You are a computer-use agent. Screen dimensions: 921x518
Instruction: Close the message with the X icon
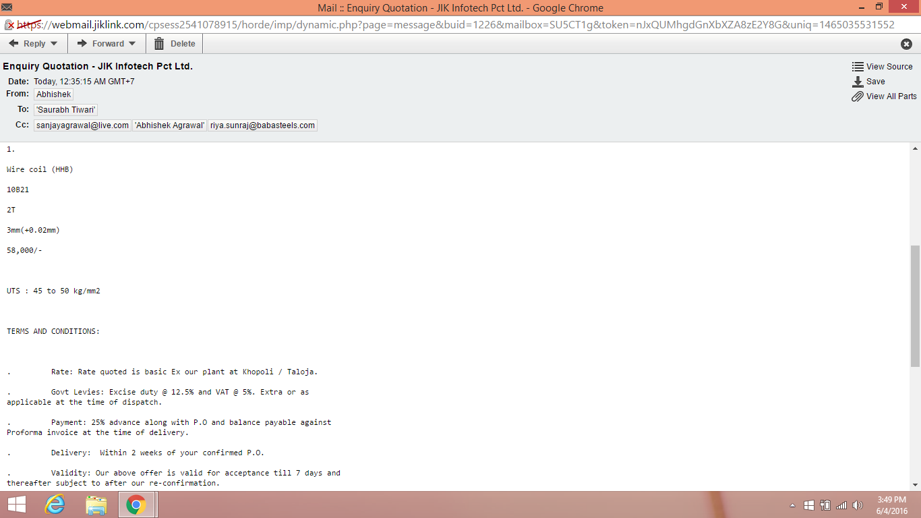[x=906, y=44]
